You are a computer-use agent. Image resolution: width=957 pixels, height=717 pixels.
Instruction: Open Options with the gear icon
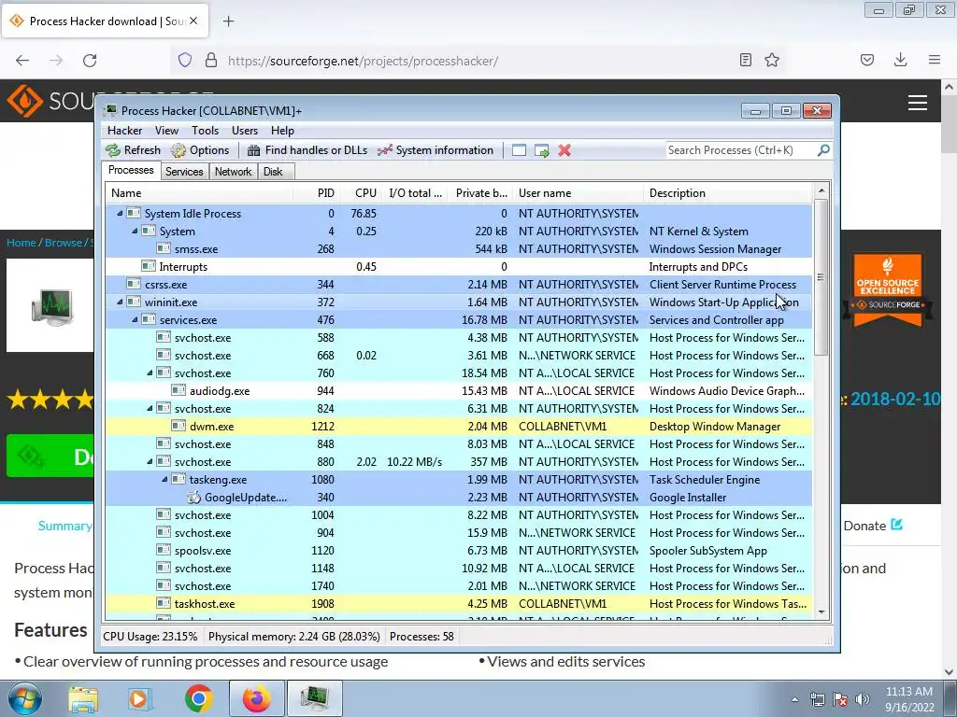(179, 150)
